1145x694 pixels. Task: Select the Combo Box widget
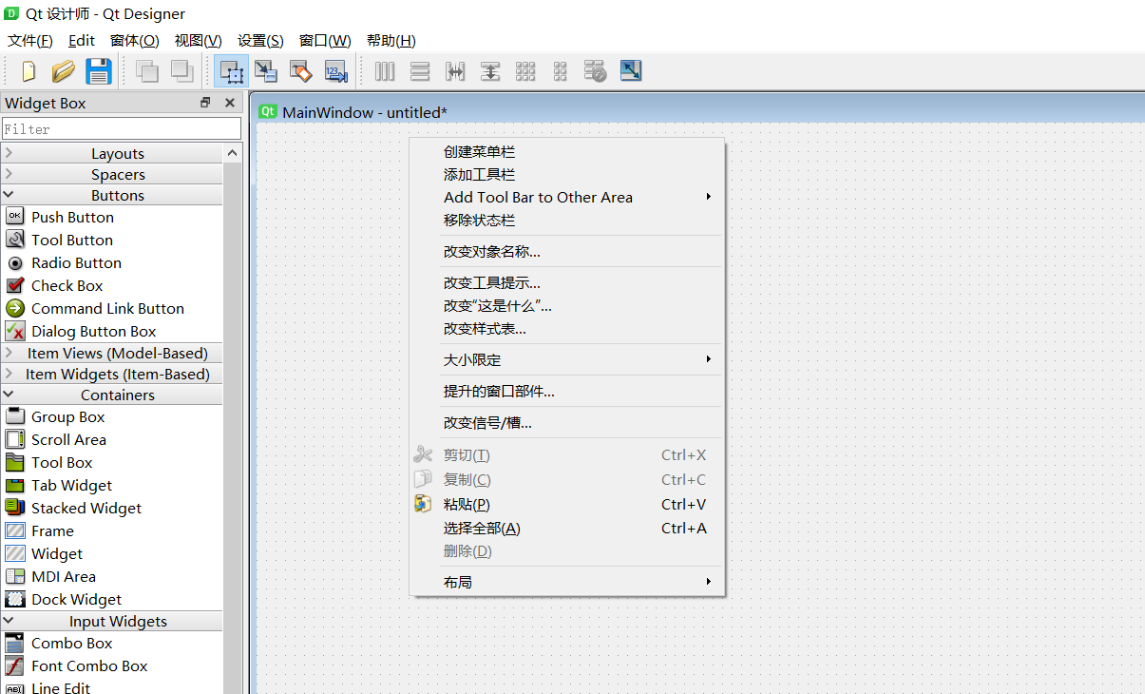click(x=71, y=643)
